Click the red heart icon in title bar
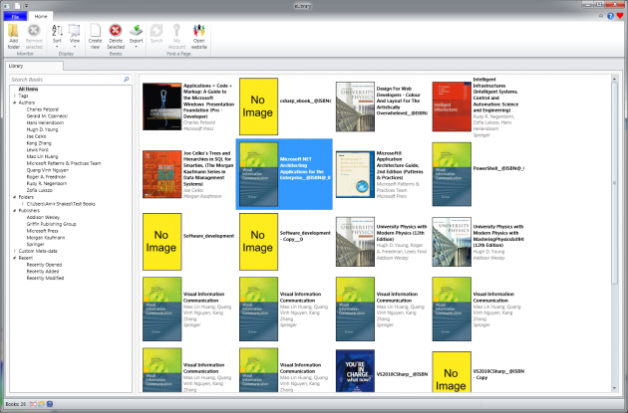628x413 pixels. coord(620,16)
